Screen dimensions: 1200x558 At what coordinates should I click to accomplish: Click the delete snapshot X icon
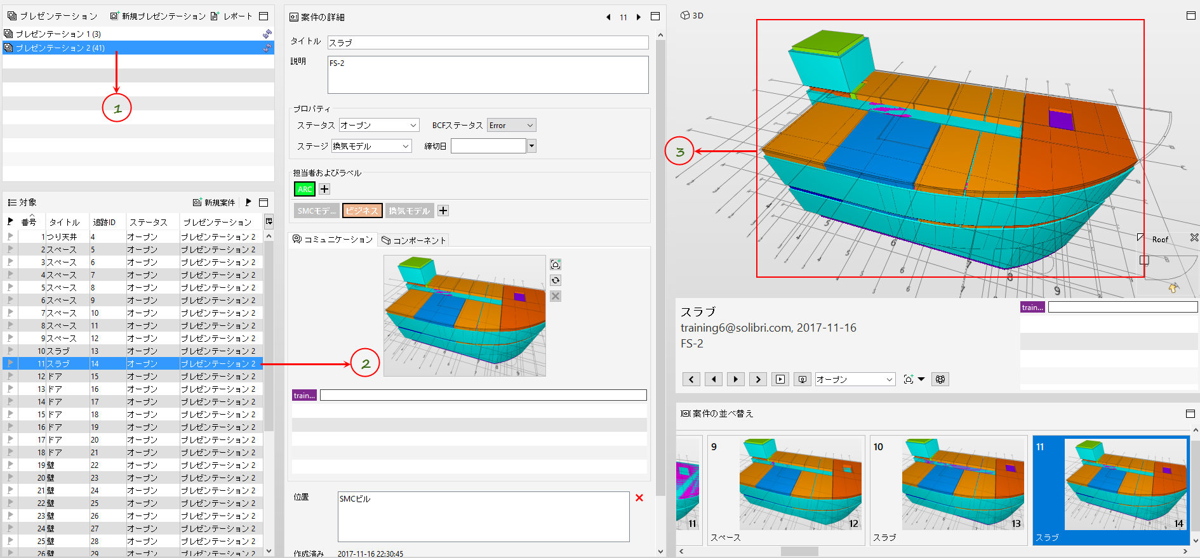(x=556, y=296)
